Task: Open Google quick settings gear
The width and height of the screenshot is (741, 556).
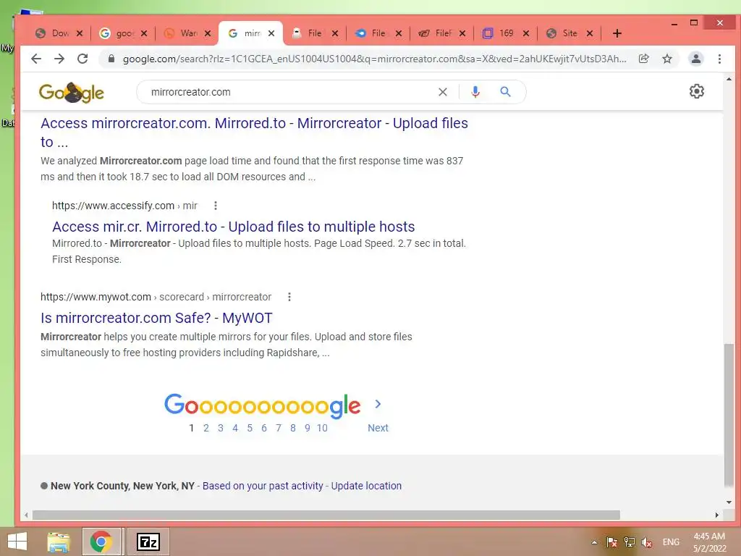Action: (697, 91)
